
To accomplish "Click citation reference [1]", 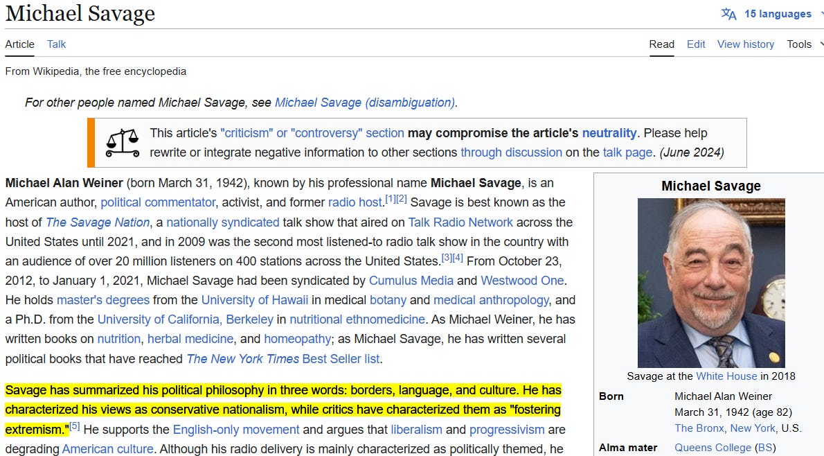I will pos(391,199).
